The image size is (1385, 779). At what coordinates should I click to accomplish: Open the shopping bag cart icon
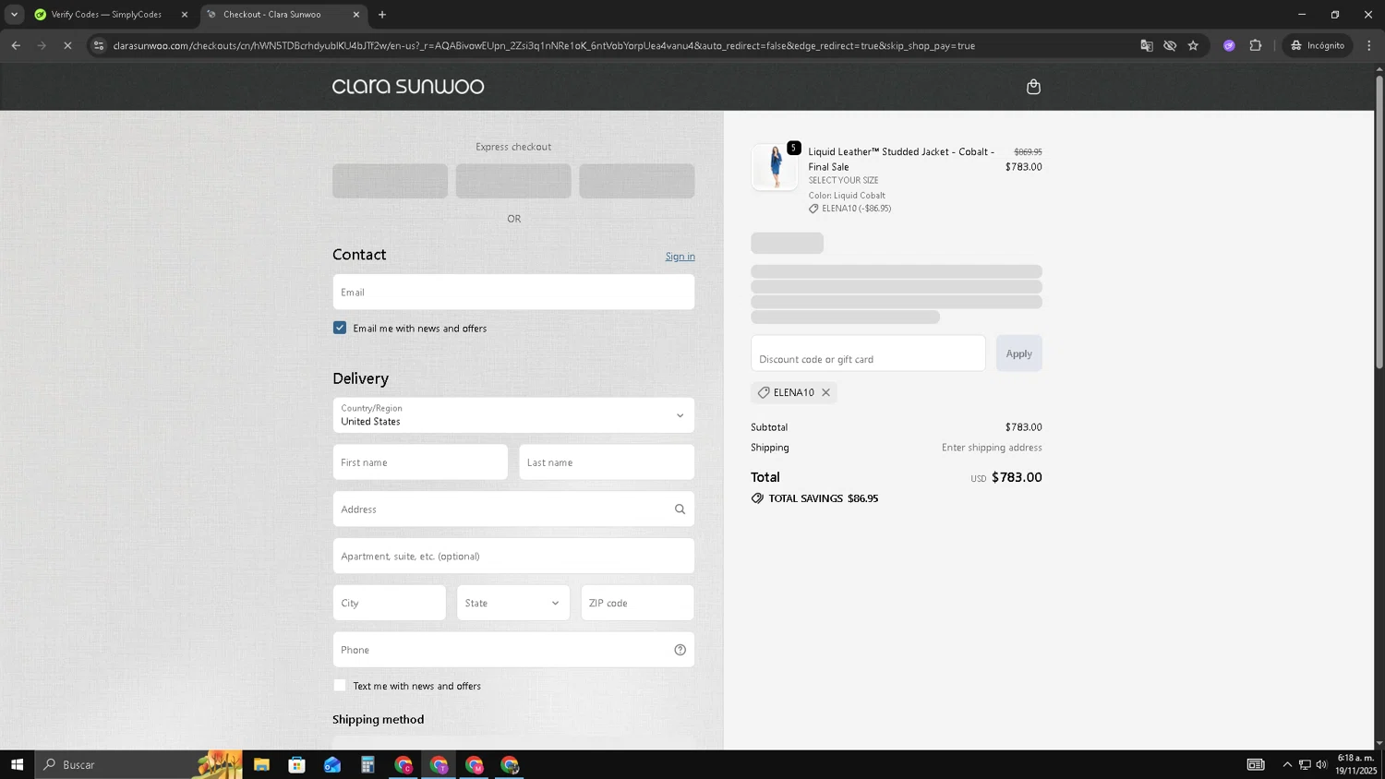click(x=1033, y=87)
